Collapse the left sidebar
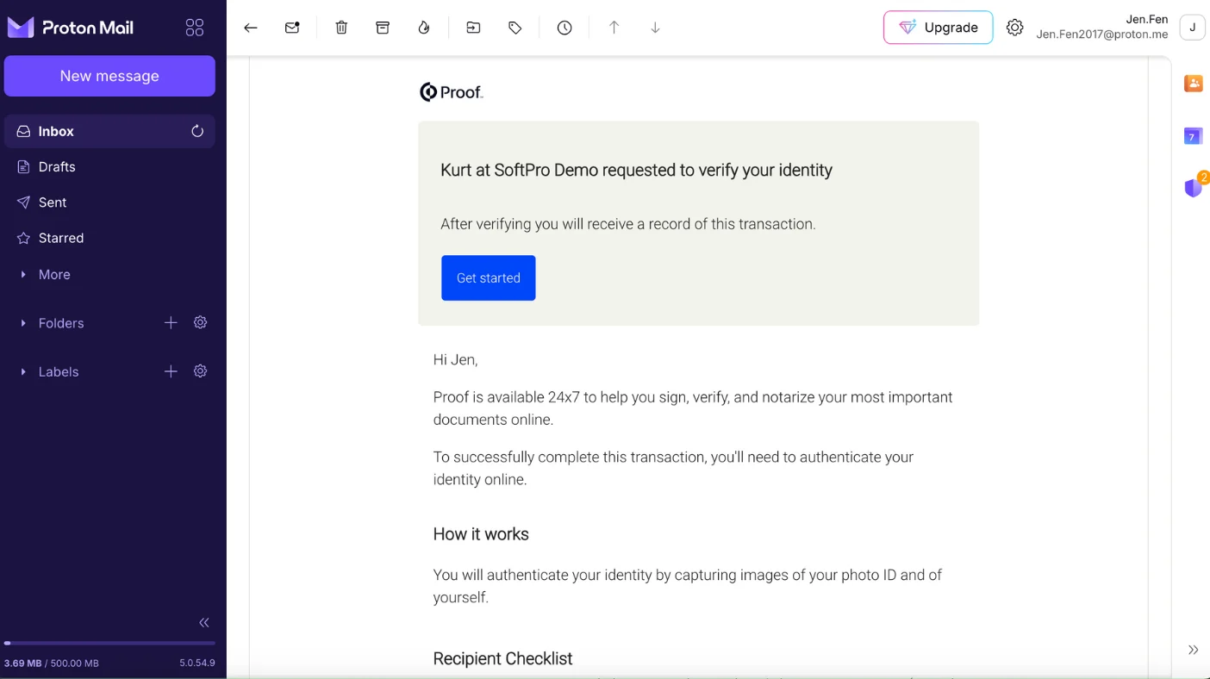This screenshot has height=679, width=1210. click(204, 622)
